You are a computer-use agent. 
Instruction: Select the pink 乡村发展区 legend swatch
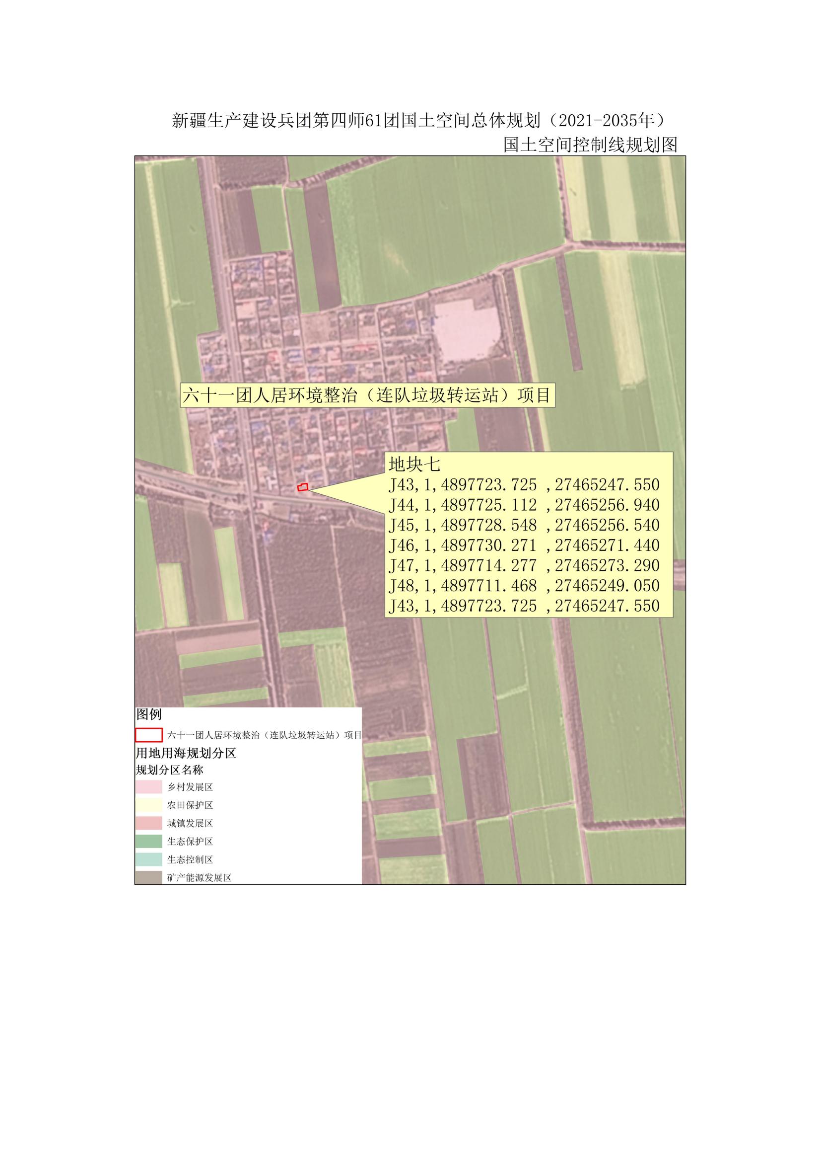coord(148,787)
